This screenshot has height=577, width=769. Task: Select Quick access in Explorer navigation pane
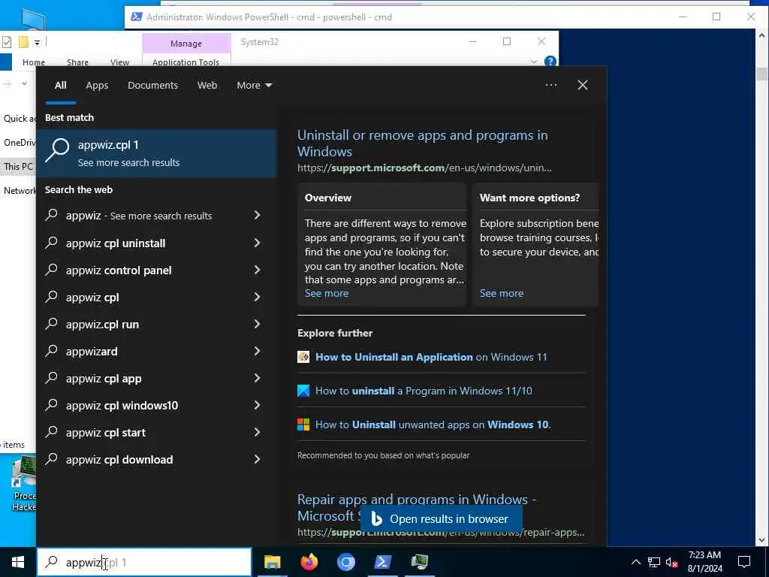[19, 118]
